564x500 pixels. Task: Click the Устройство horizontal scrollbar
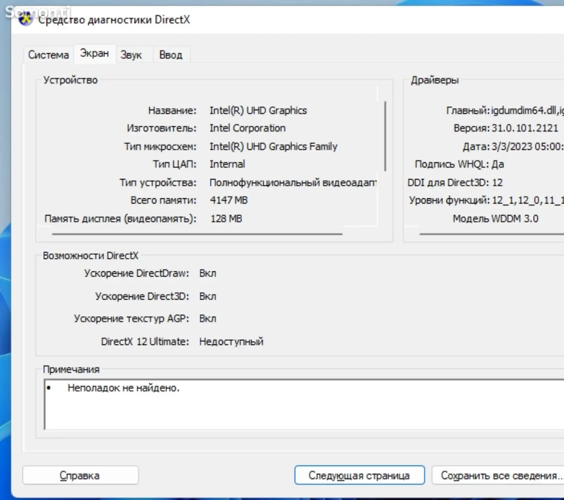(197, 234)
